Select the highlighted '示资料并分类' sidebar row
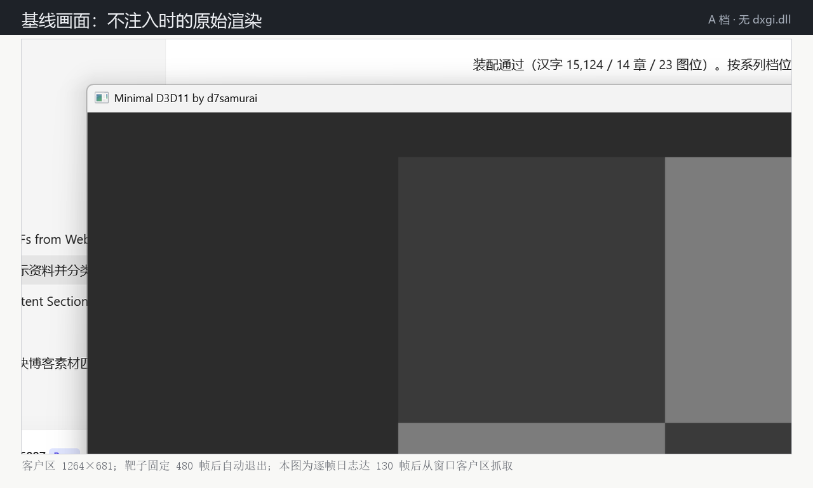Screen dimensions: 813x488 click(54, 270)
